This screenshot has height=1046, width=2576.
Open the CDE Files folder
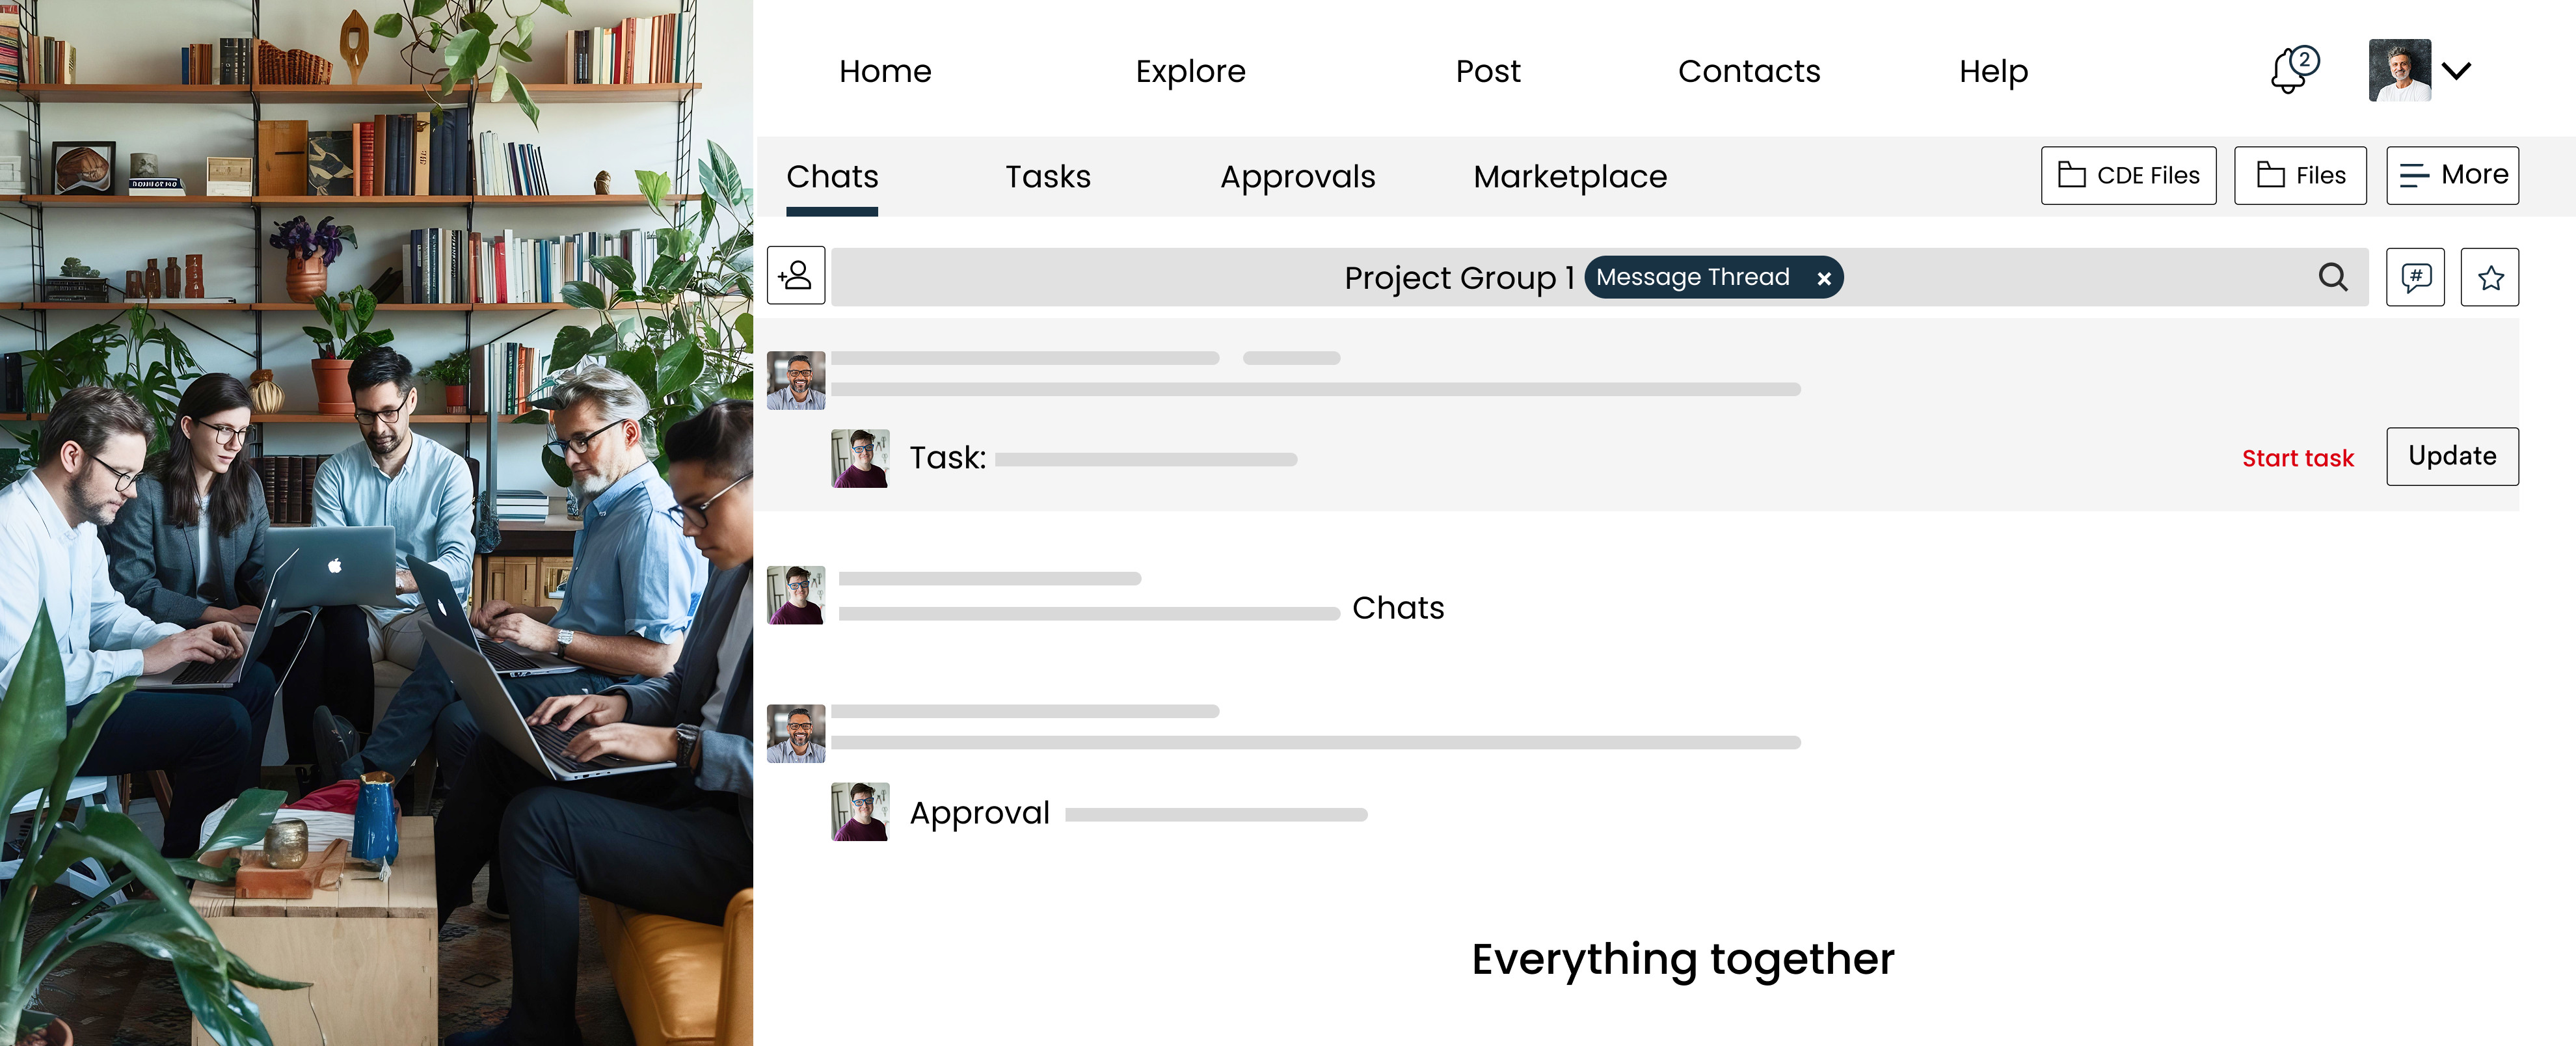coord(2128,176)
